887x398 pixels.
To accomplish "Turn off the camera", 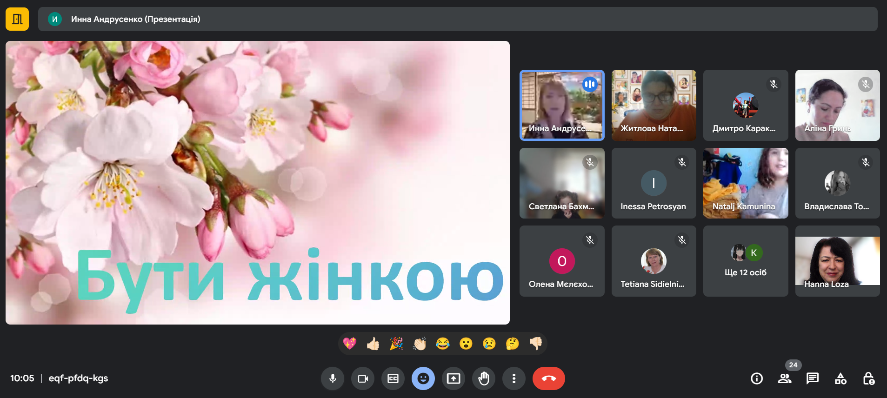I will [363, 378].
